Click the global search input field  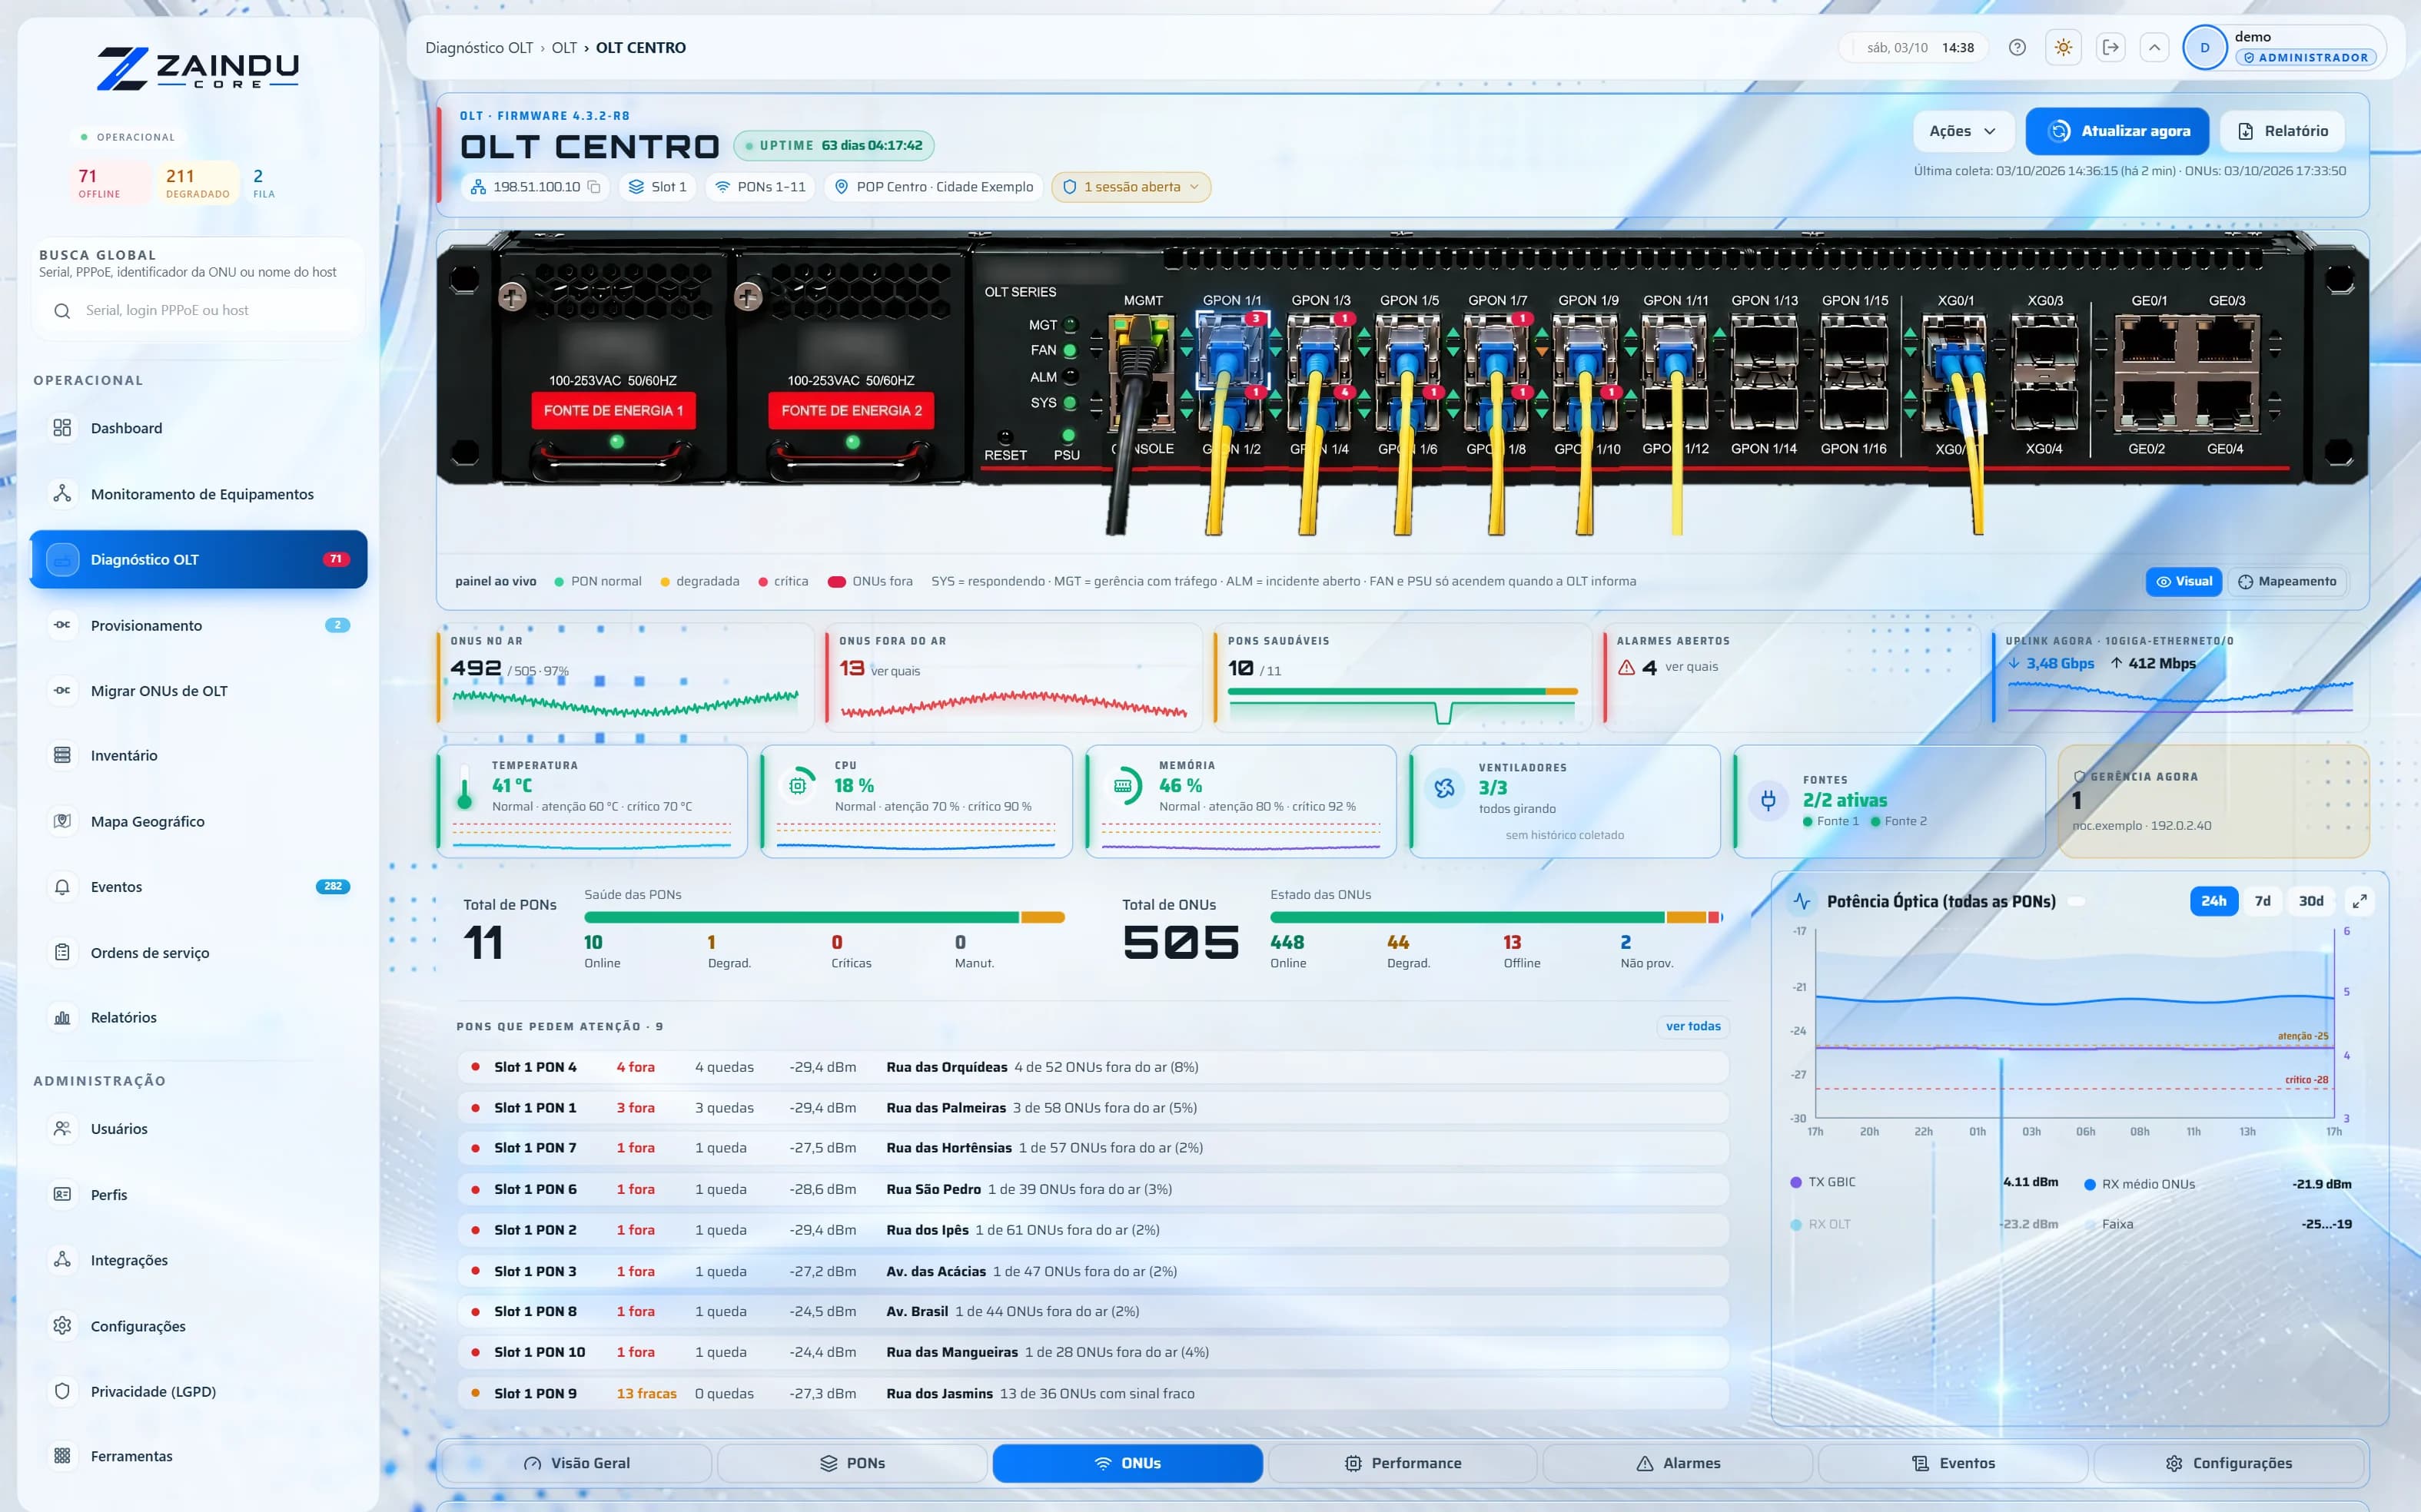[198, 311]
